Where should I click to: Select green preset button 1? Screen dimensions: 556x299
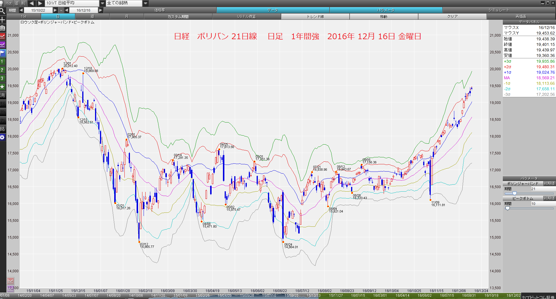tap(3, 62)
